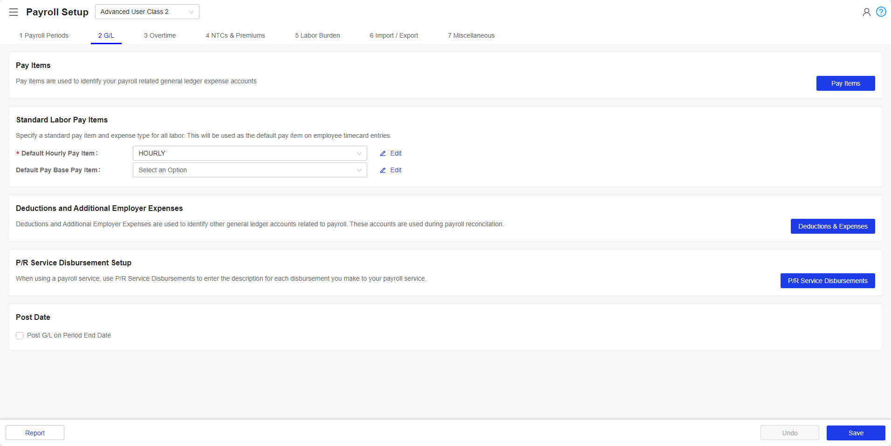Open the Default Hourly Pay Item dropdown

(x=249, y=154)
